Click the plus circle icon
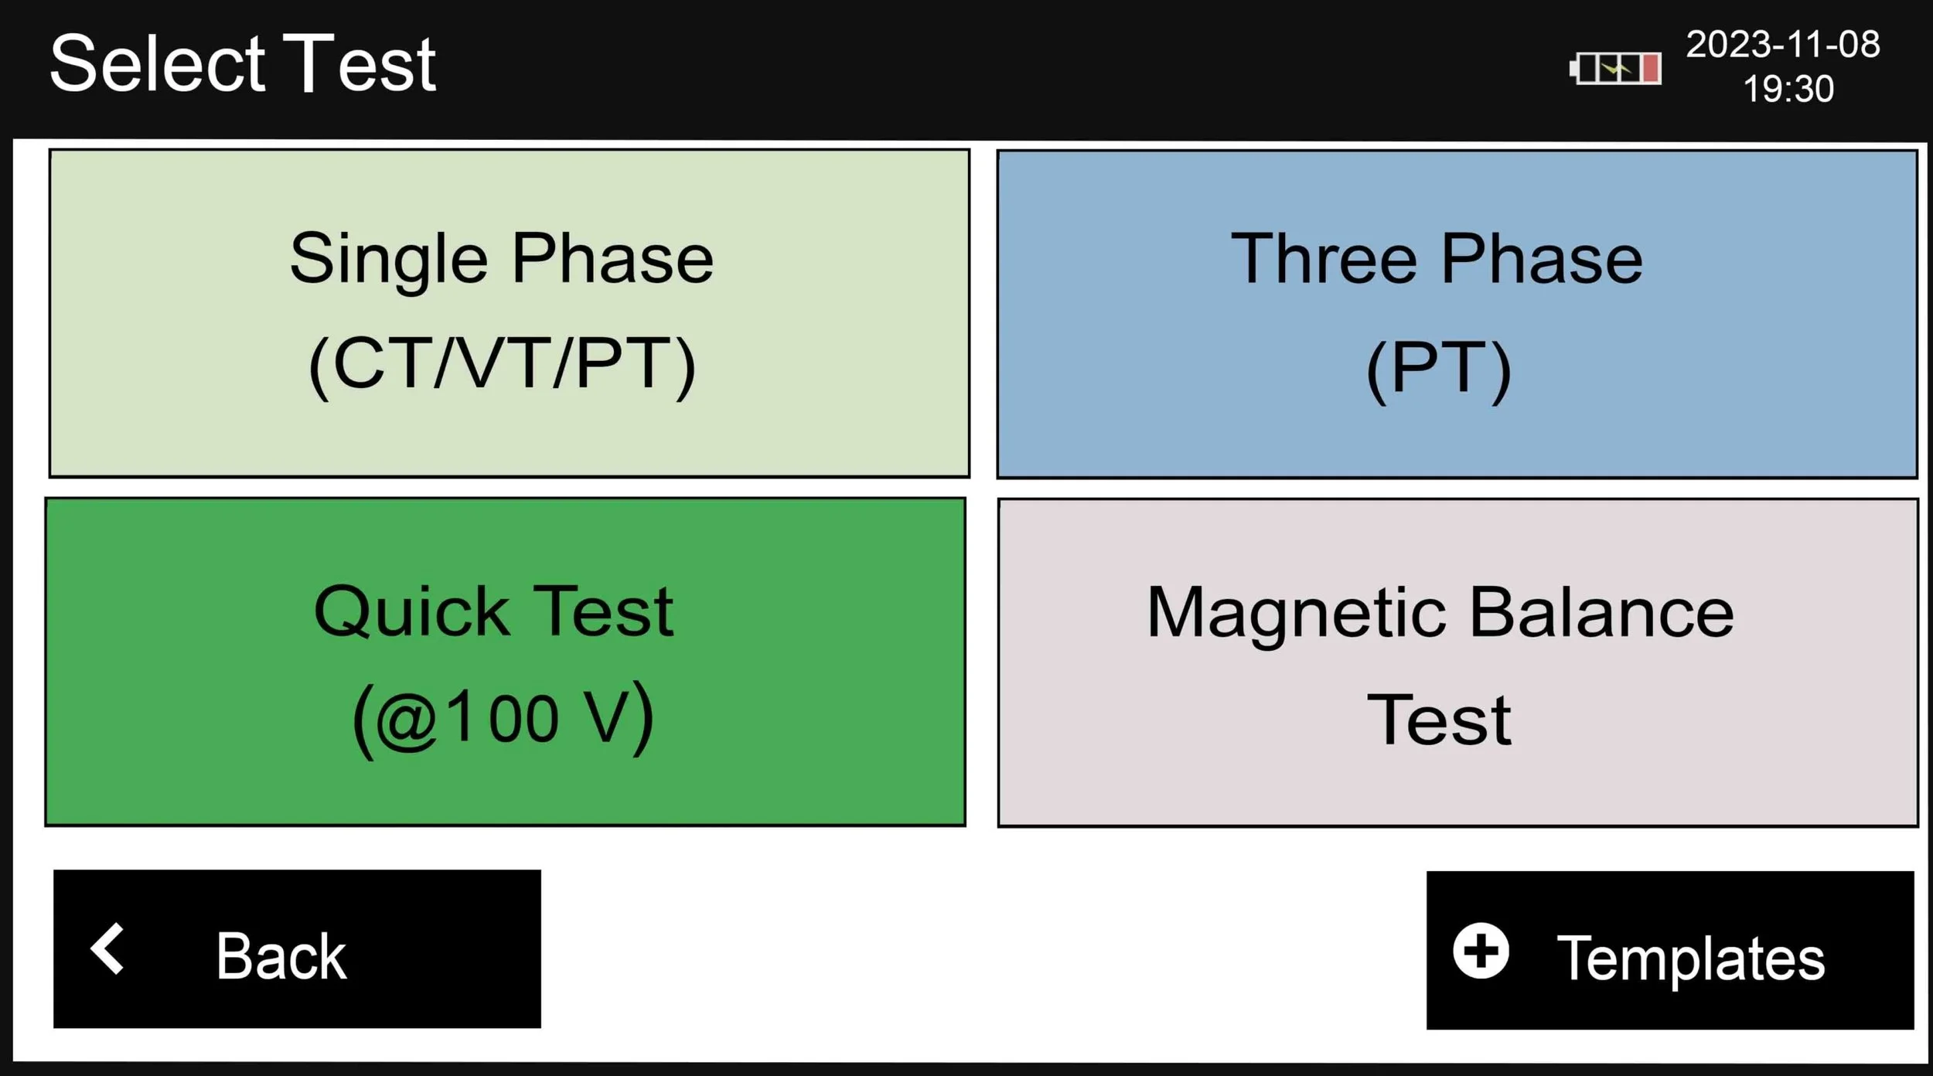1933x1076 pixels. pyautogui.click(x=1481, y=951)
